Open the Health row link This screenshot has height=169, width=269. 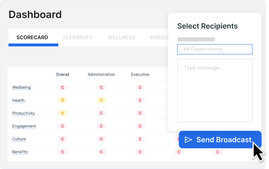point(18,100)
